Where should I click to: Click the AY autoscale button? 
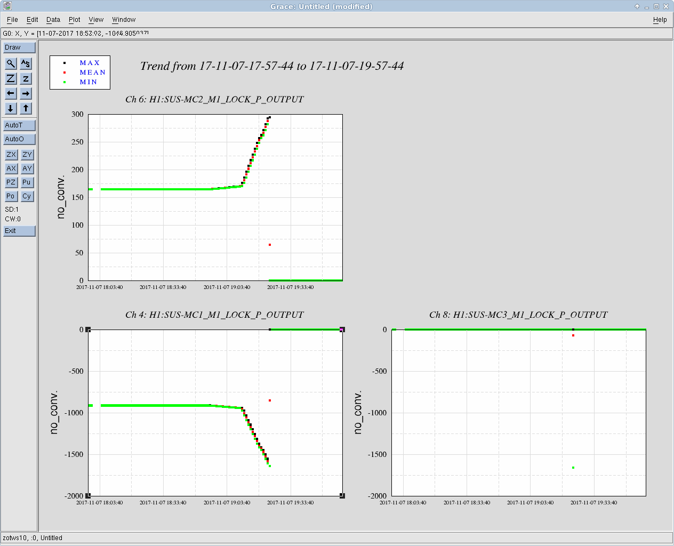pyautogui.click(x=27, y=168)
